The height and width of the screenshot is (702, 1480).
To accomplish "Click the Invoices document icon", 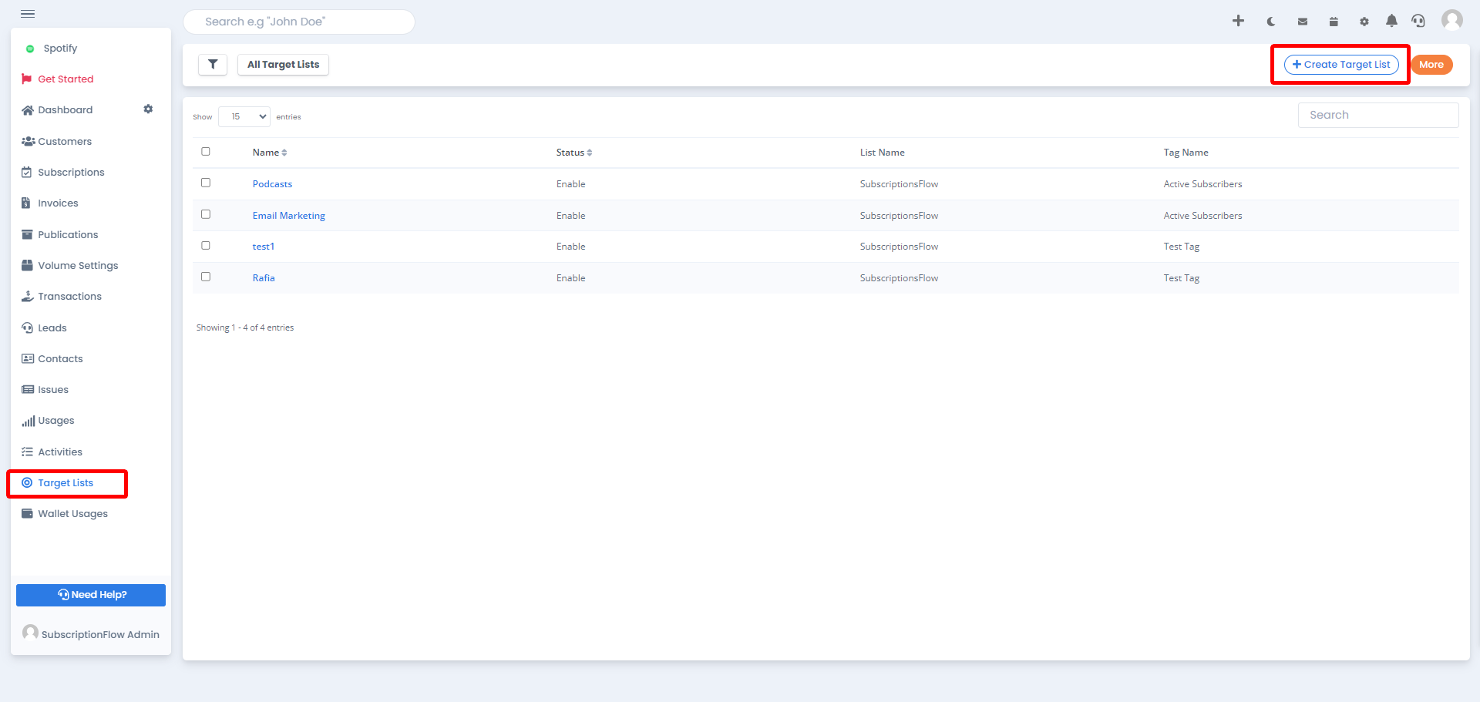I will coord(26,203).
